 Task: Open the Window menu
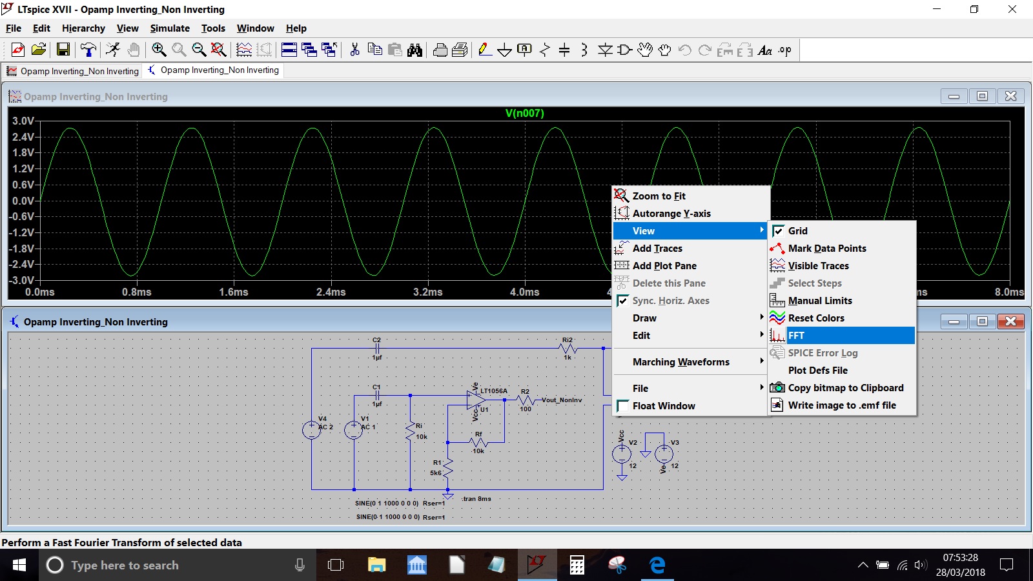255,28
